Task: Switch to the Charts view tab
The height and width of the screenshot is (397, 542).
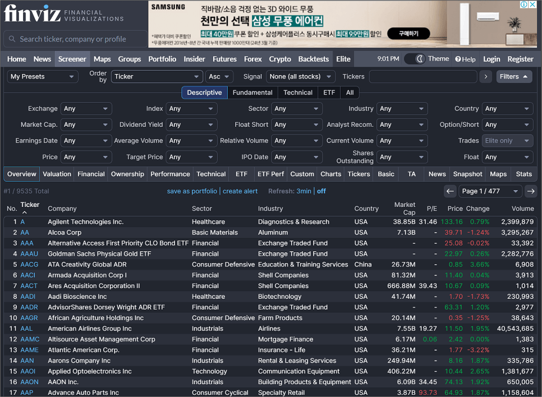Action: click(331, 174)
